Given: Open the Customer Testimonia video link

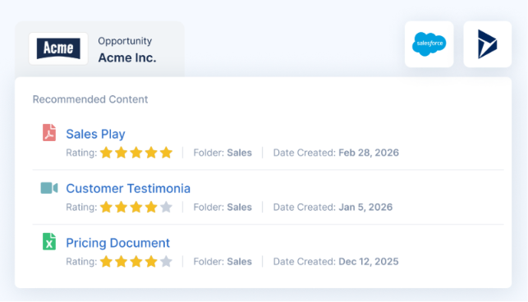Looking at the screenshot, I should [x=128, y=189].
